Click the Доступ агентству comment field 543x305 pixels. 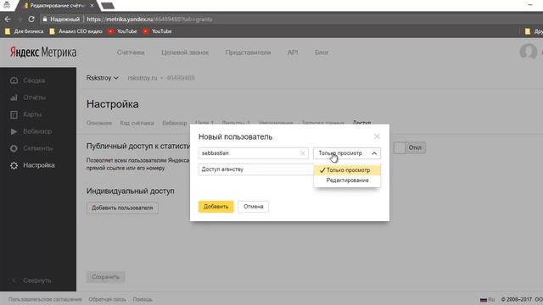point(256,169)
